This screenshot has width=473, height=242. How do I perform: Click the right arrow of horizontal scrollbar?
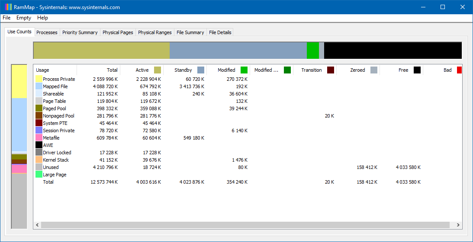pos(459,225)
